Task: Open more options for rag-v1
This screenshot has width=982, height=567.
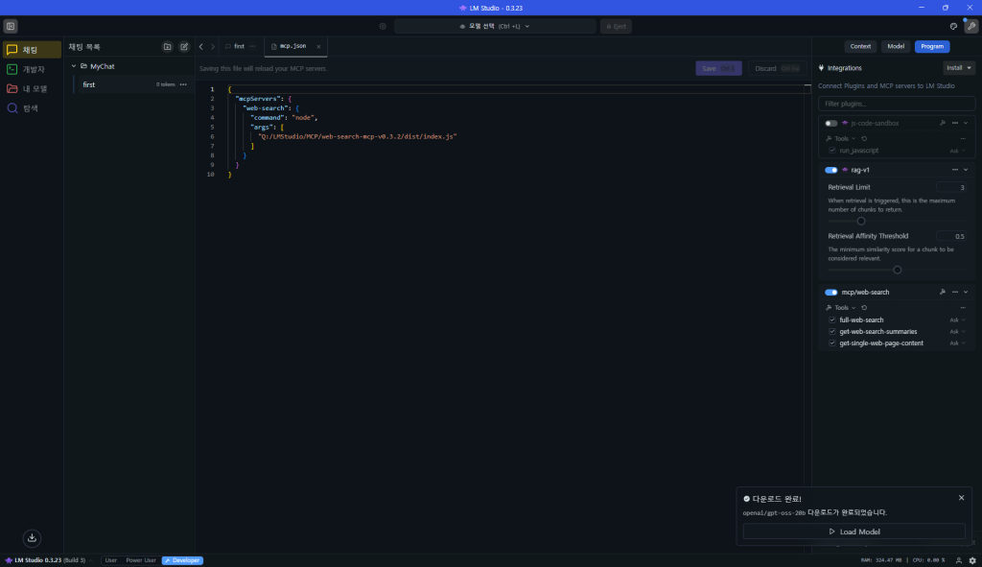Action: coord(955,170)
